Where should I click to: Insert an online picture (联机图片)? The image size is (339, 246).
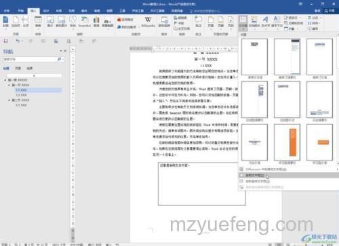click(61, 22)
